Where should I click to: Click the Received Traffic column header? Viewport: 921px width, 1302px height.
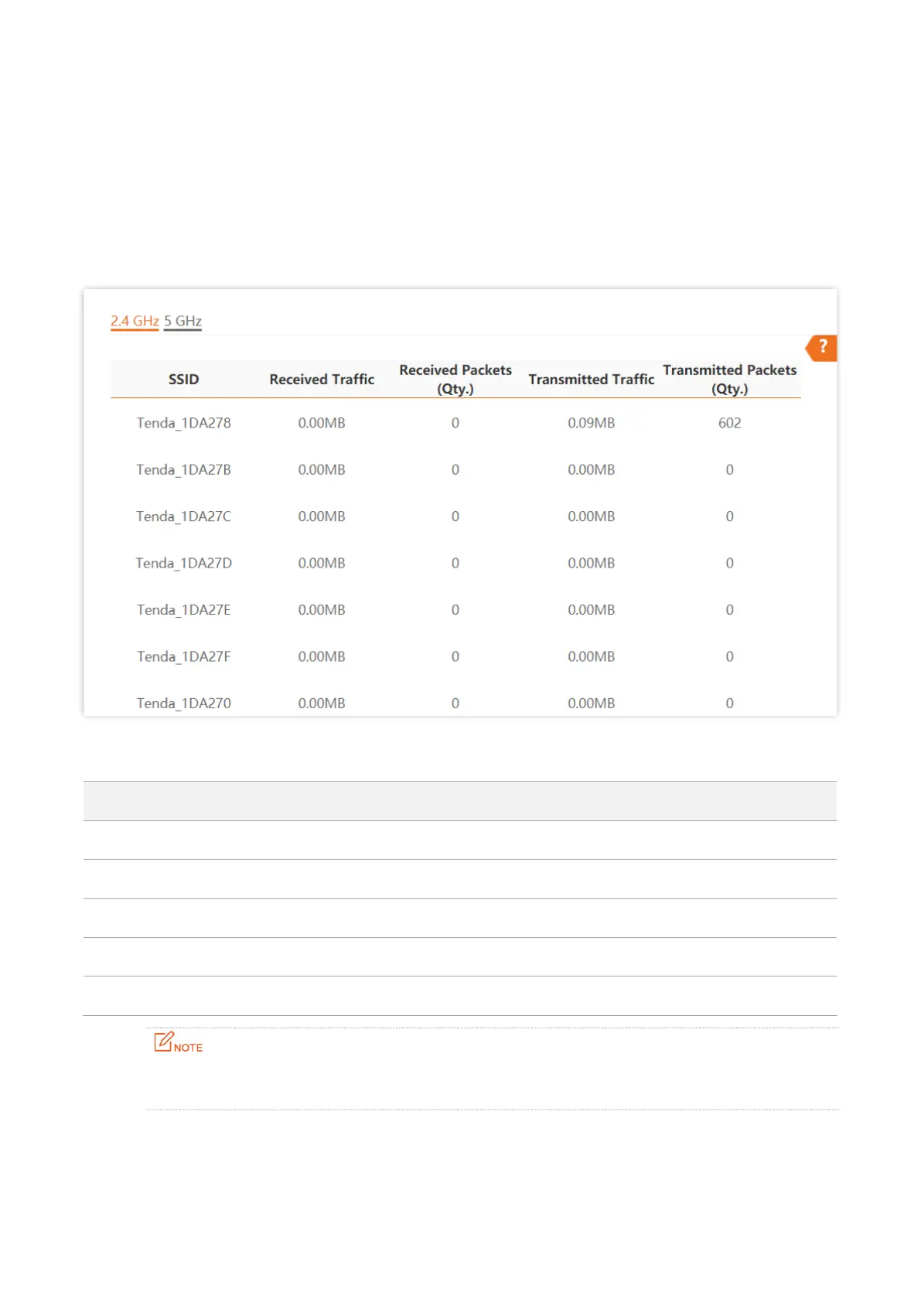click(x=322, y=380)
